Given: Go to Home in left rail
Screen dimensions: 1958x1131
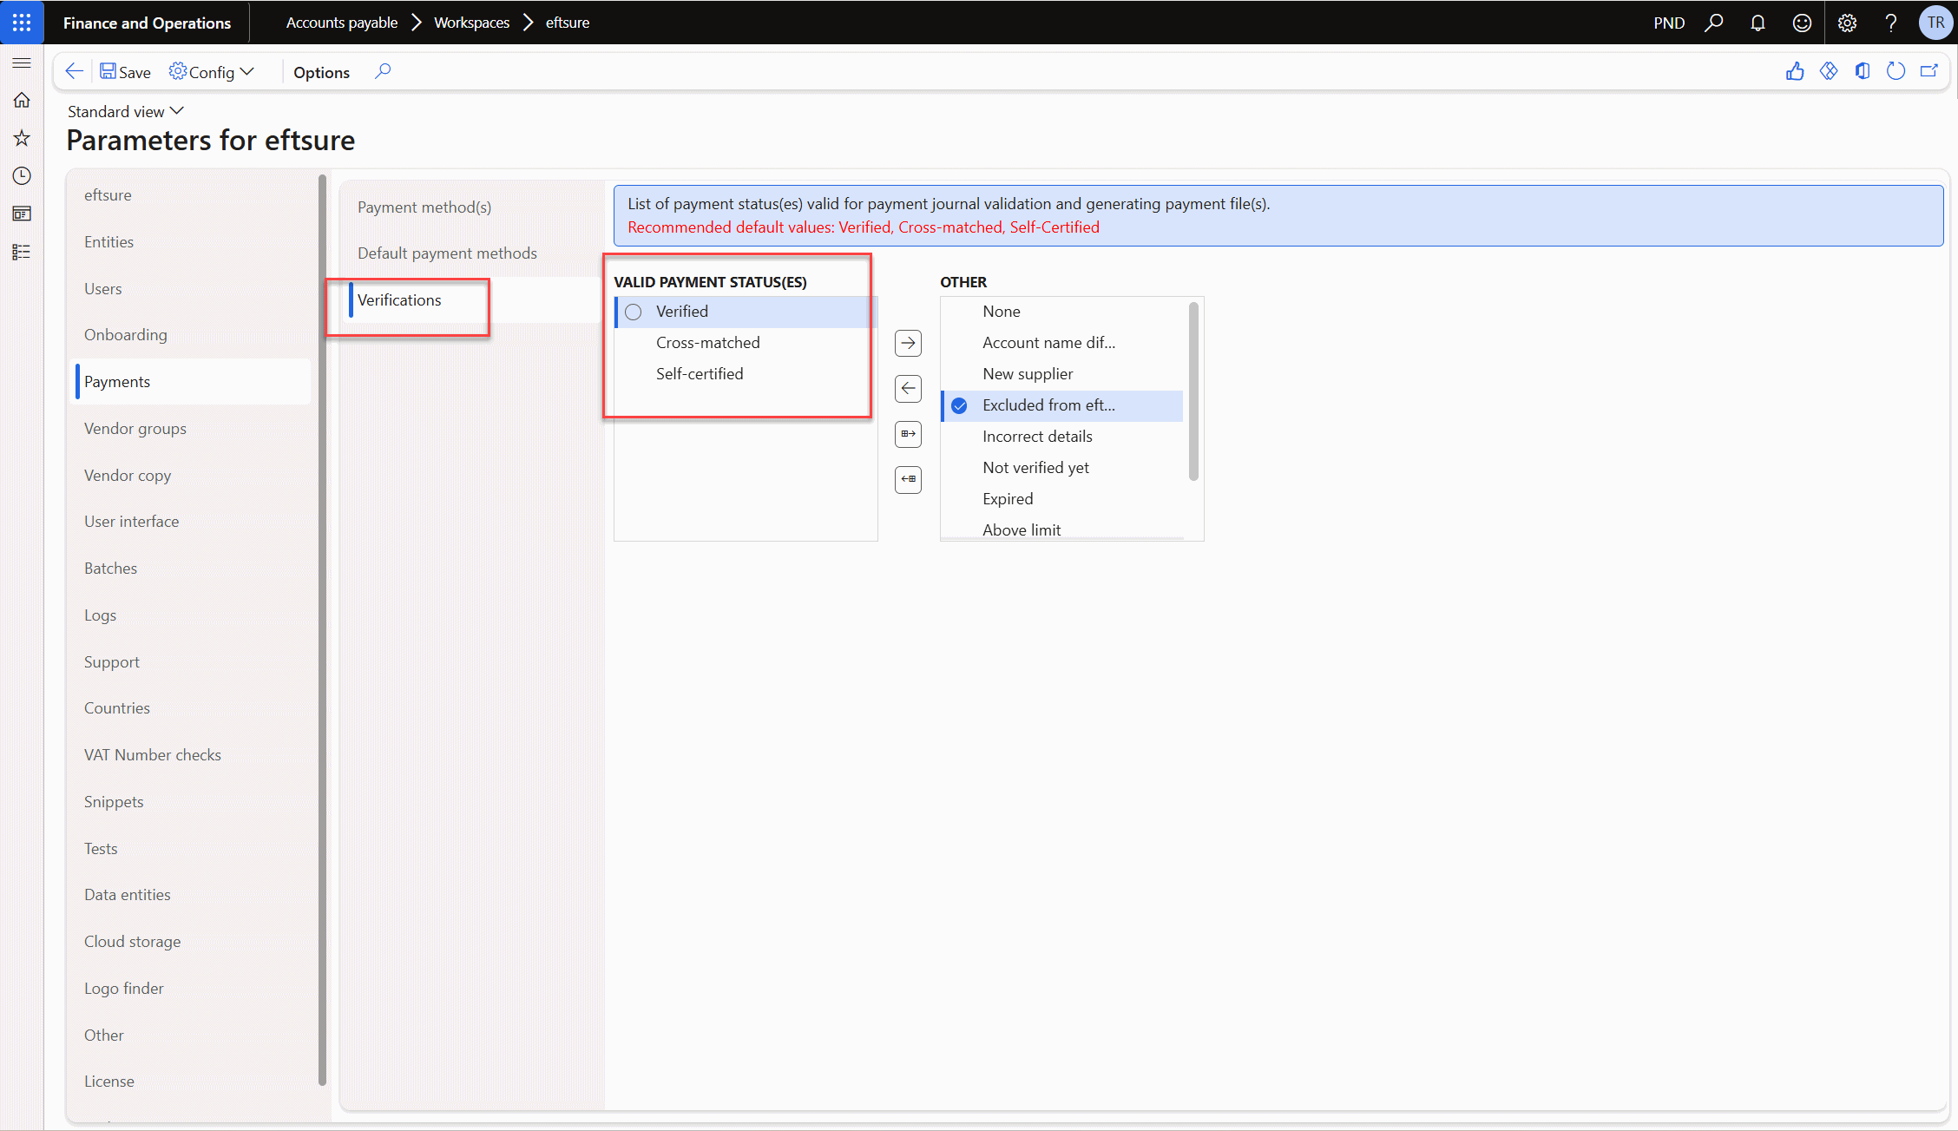Looking at the screenshot, I should click(22, 100).
